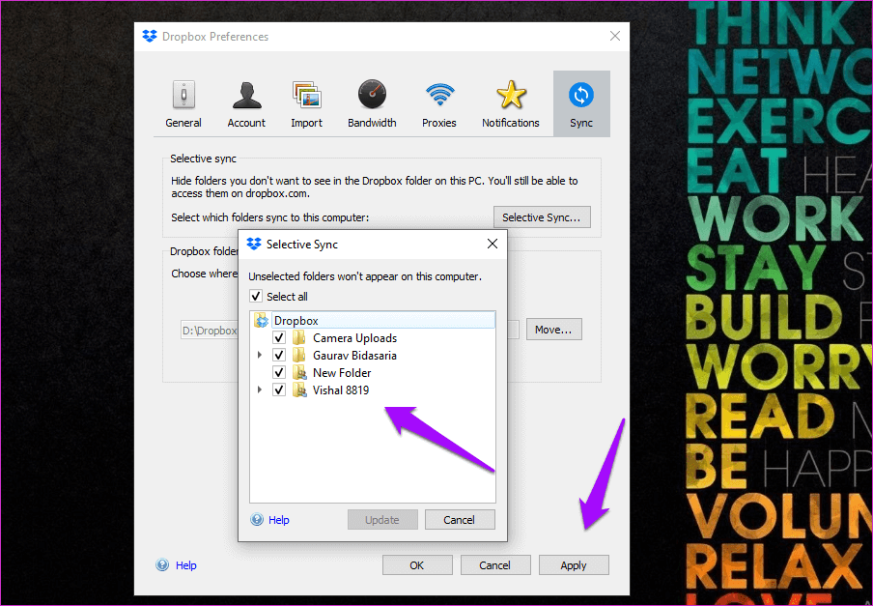Uncheck the Camera Uploads folder checkbox
The image size is (873, 606).
(279, 338)
